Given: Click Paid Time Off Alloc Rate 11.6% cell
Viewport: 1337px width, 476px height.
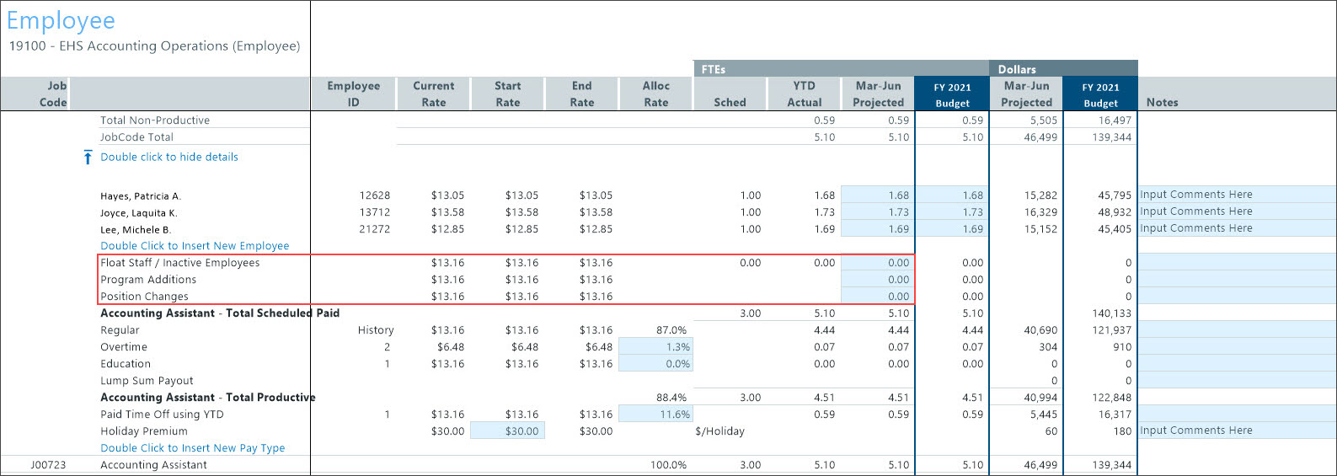Looking at the screenshot, I should [x=655, y=414].
